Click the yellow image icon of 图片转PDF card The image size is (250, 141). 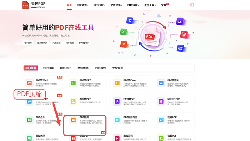click(x=73, y=101)
